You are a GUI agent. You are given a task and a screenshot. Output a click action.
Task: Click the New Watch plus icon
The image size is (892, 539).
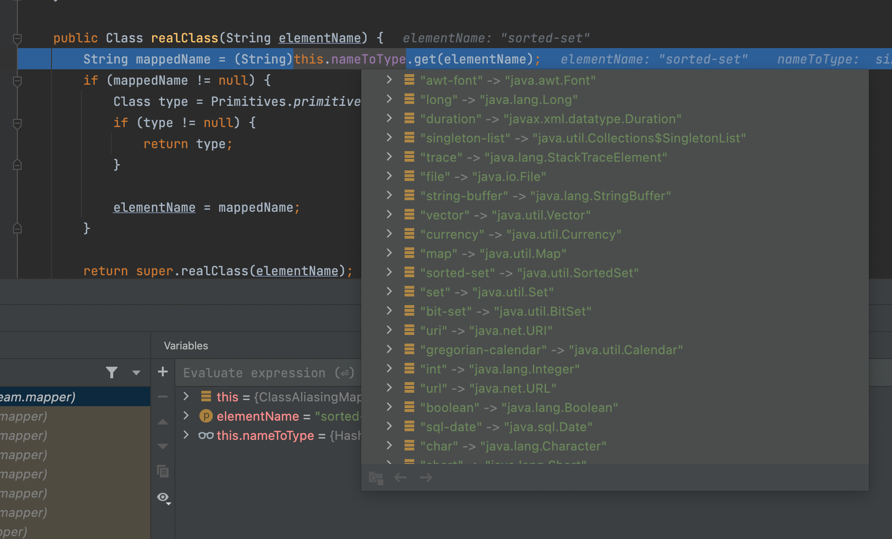point(163,372)
